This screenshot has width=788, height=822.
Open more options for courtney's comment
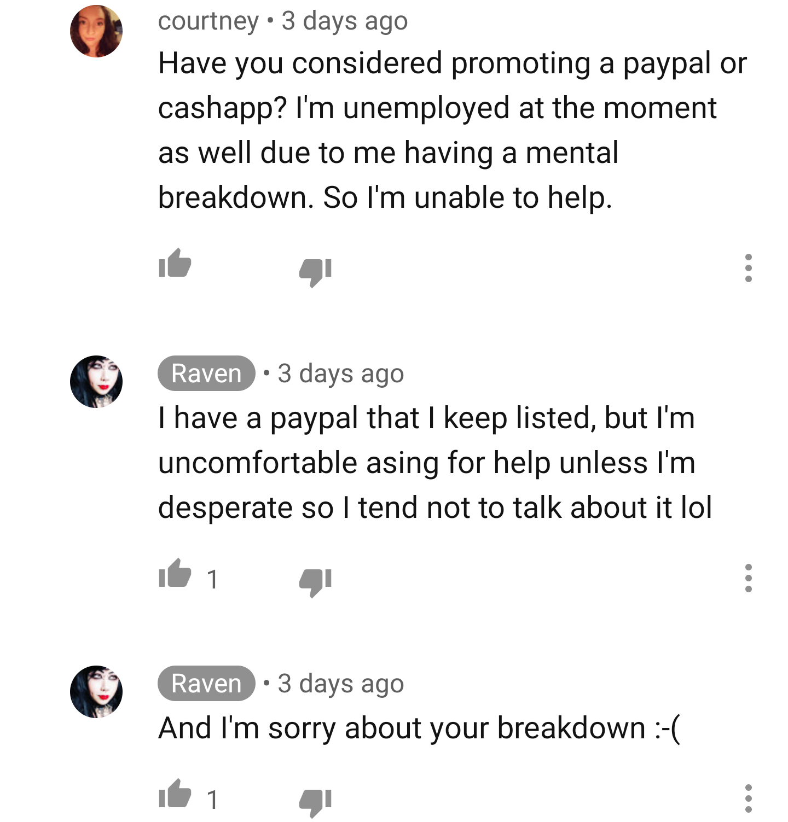tap(748, 268)
